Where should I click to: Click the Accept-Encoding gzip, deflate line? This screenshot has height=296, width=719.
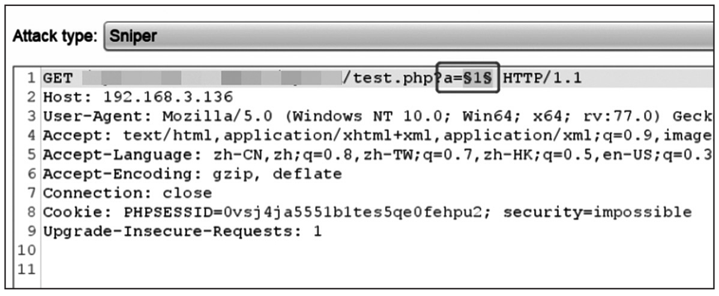(x=192, y=174)
